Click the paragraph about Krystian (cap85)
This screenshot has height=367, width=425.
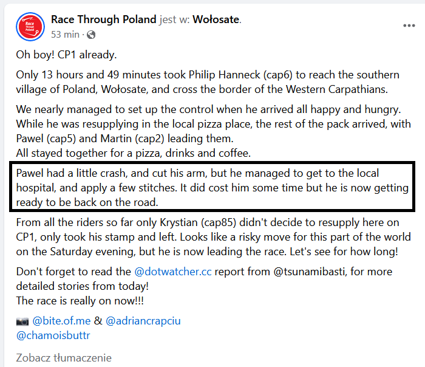214,237
